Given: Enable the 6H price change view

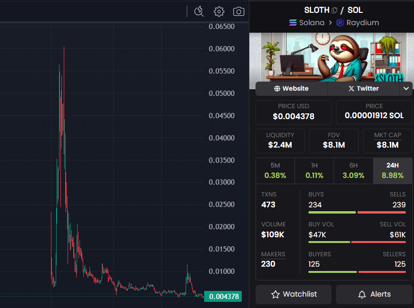Looking at the screenshot, I should (x=353, y=170).
